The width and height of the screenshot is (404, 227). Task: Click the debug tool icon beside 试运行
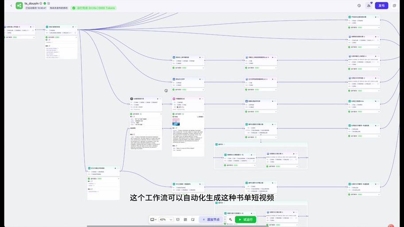[230, 219]
